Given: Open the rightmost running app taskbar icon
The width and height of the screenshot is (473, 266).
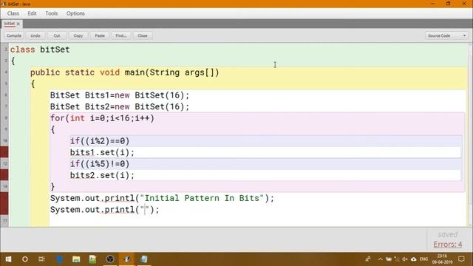Looking at the screenshot, I should pos(144,259).
